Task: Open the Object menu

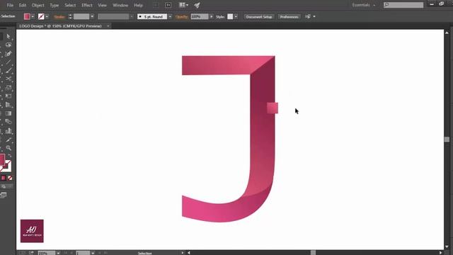Action: 38,5
